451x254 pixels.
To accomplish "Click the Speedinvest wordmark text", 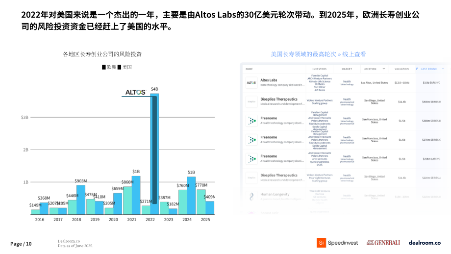I will [343, 243].
